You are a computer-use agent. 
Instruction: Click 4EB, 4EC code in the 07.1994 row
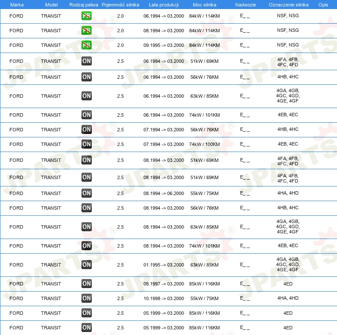pos(288,144)
